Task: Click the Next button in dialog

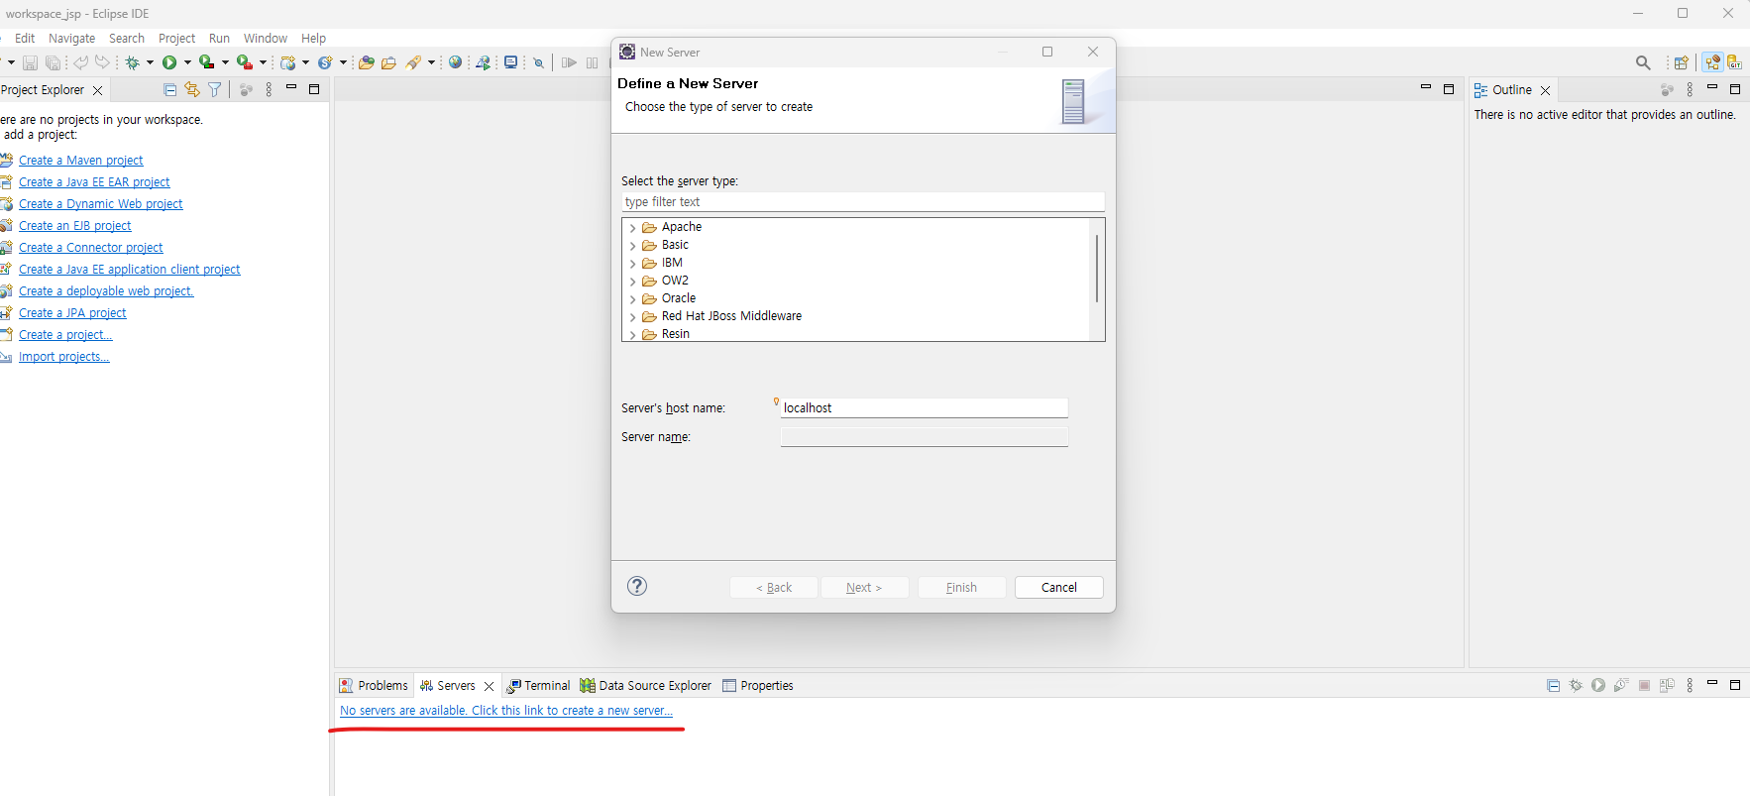Action: tap(864, 587)
